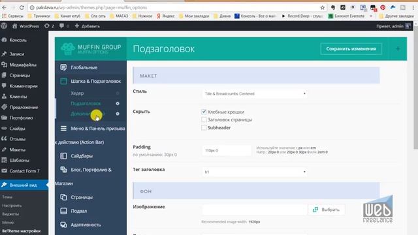This screenshot has height=235, width=418.
Task: Open Предложение in the sidebar
Action: (x=24, y=107)
